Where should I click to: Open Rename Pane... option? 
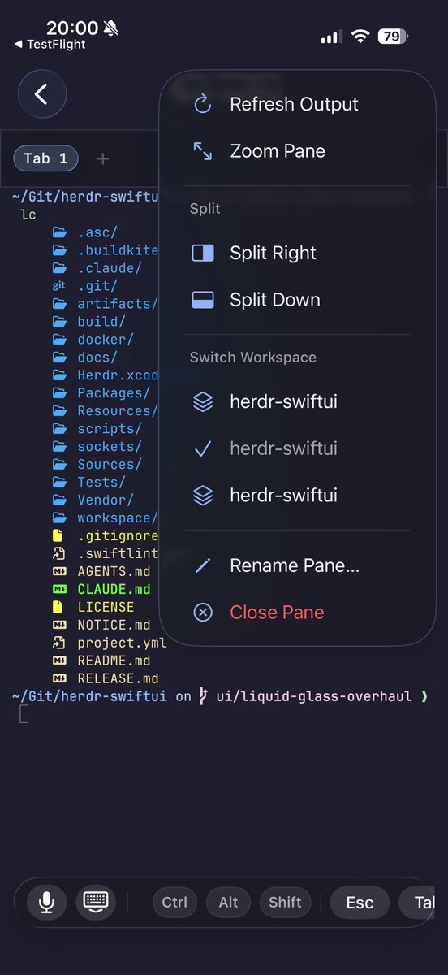click(297, 565)
